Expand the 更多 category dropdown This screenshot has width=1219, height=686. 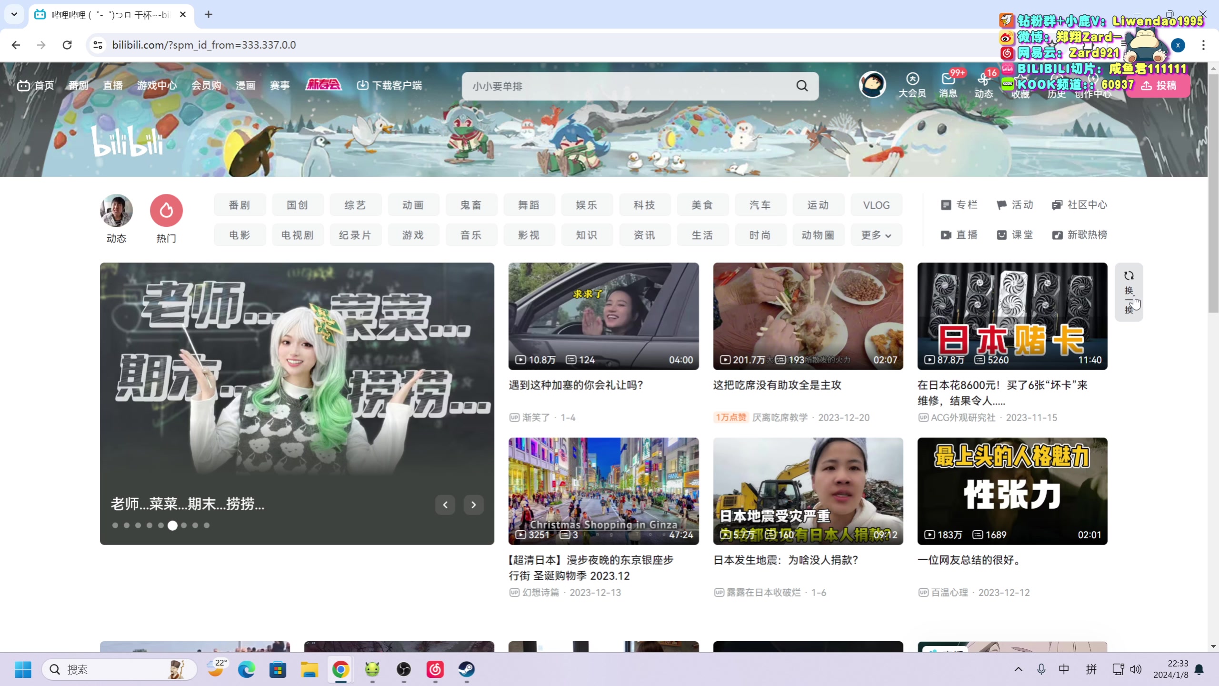(x=876, y=235)
